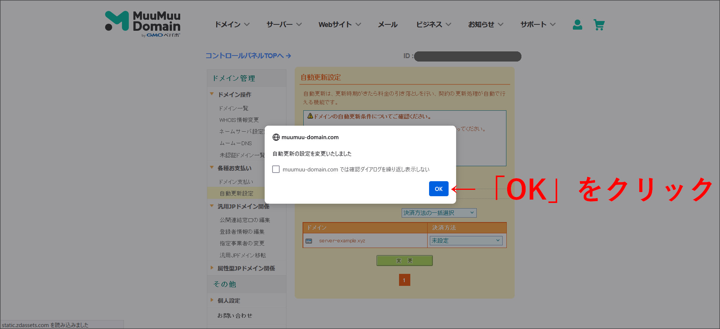Open 汎用JPドメイン移転 in the sidebar
Viewport: 720px width, 329px height.
(x=243, y=255)
